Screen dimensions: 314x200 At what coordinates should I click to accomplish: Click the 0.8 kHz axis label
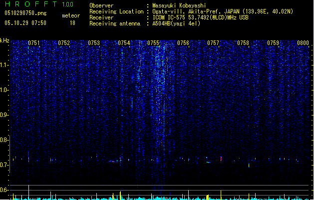(4, 140)
